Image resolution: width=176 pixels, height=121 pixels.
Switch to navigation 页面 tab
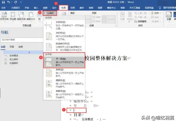[x=12, y=47]
